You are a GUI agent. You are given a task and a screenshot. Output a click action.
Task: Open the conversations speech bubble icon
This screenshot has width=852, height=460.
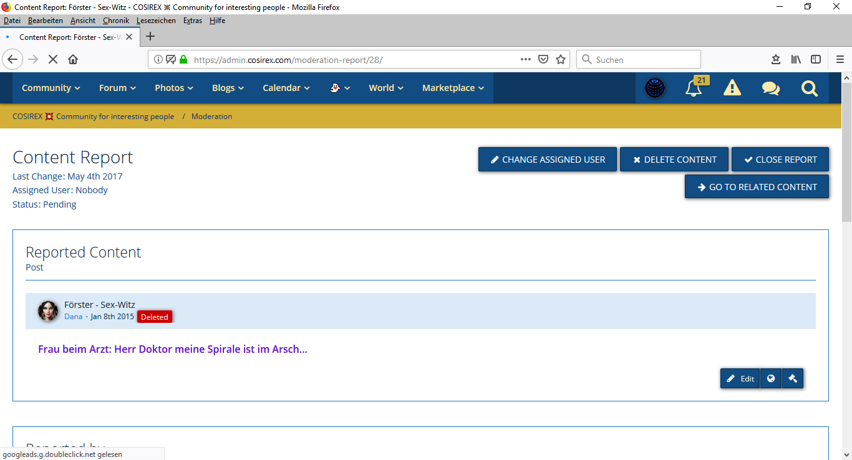point(770,88)
